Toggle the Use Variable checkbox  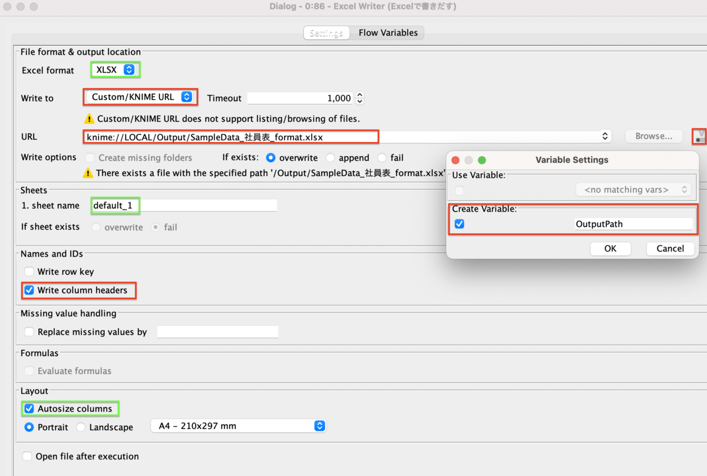point(460,190)
